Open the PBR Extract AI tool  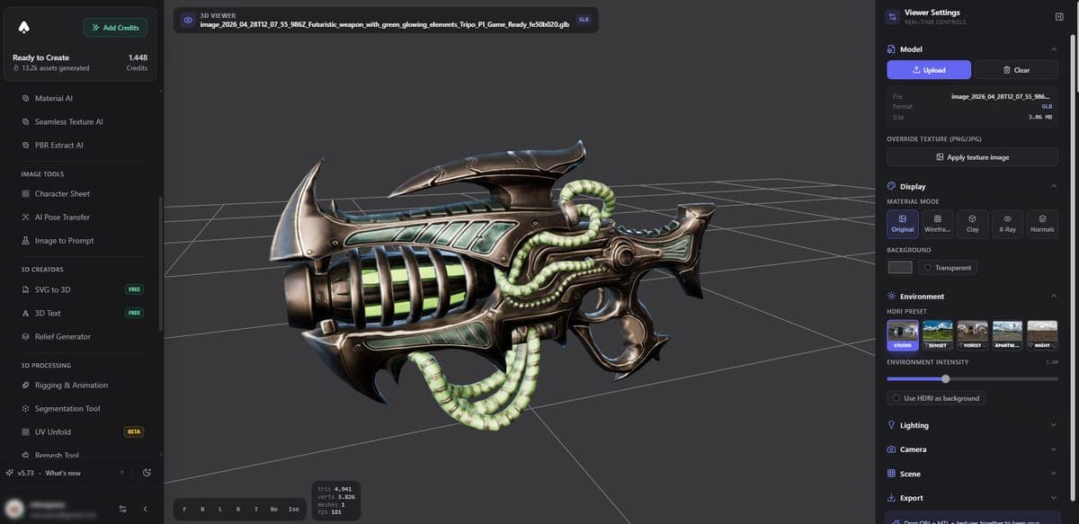(58, 145)
